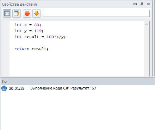Click the red record circle button
This screenshot has width=155, height=130.
pyautogui.click(x=27, y=13)
